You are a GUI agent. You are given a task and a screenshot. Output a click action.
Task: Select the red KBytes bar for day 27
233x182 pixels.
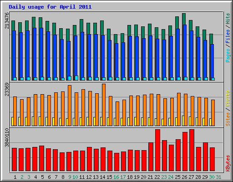pos(192,150)
